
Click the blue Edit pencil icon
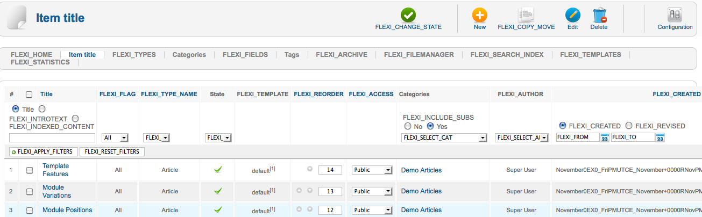(x=573, y=15)
